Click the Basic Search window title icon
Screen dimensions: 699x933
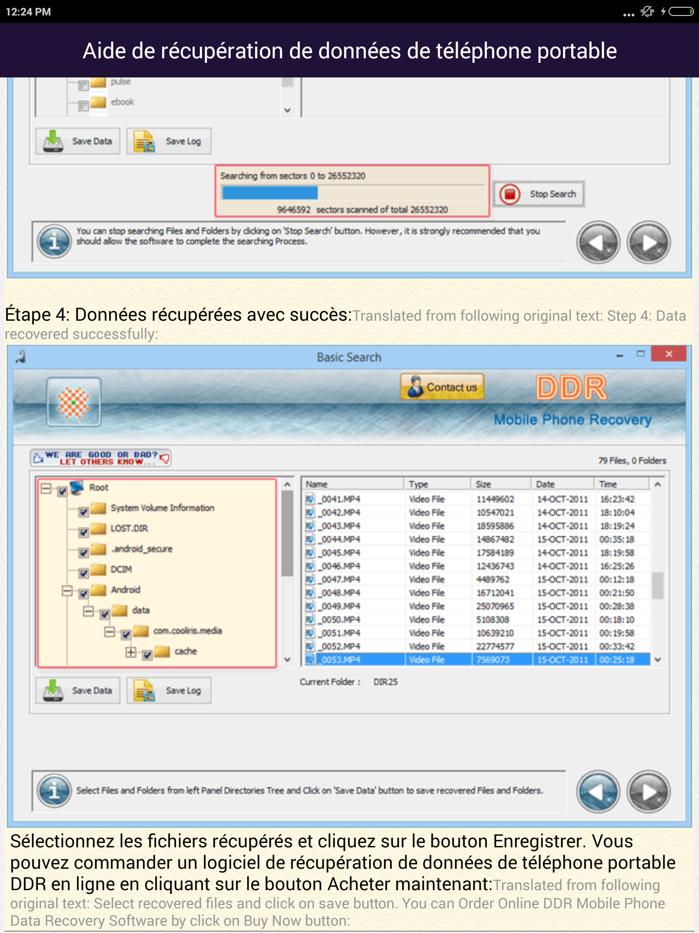[x=20, y=357]
